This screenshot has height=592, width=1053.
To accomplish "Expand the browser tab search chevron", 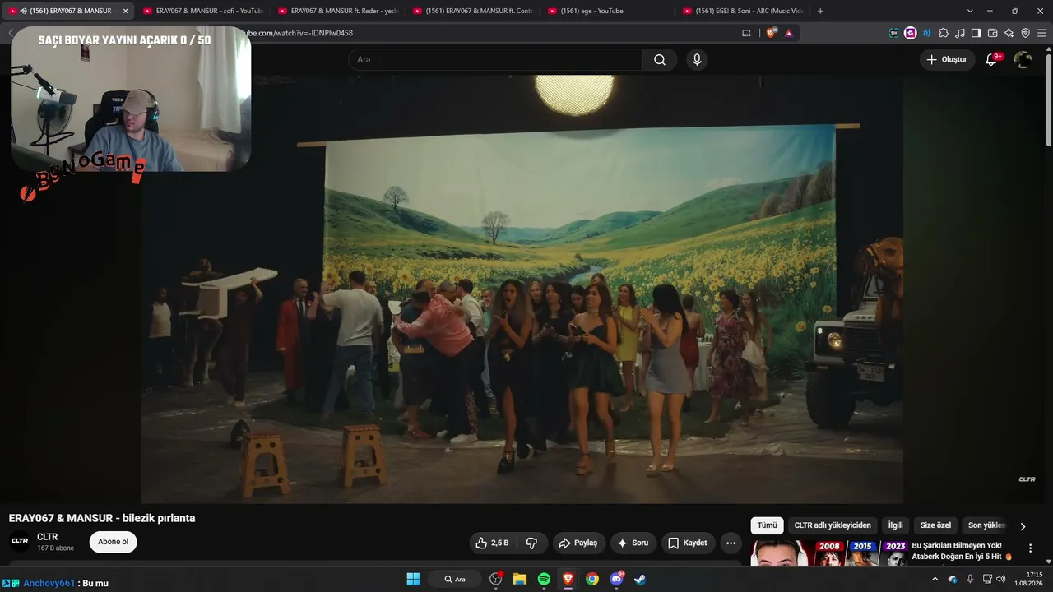I will pos(970,11).
